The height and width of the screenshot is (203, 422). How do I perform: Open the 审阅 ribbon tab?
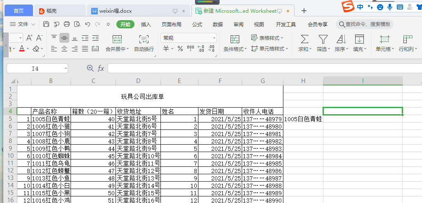coord(238,24)
